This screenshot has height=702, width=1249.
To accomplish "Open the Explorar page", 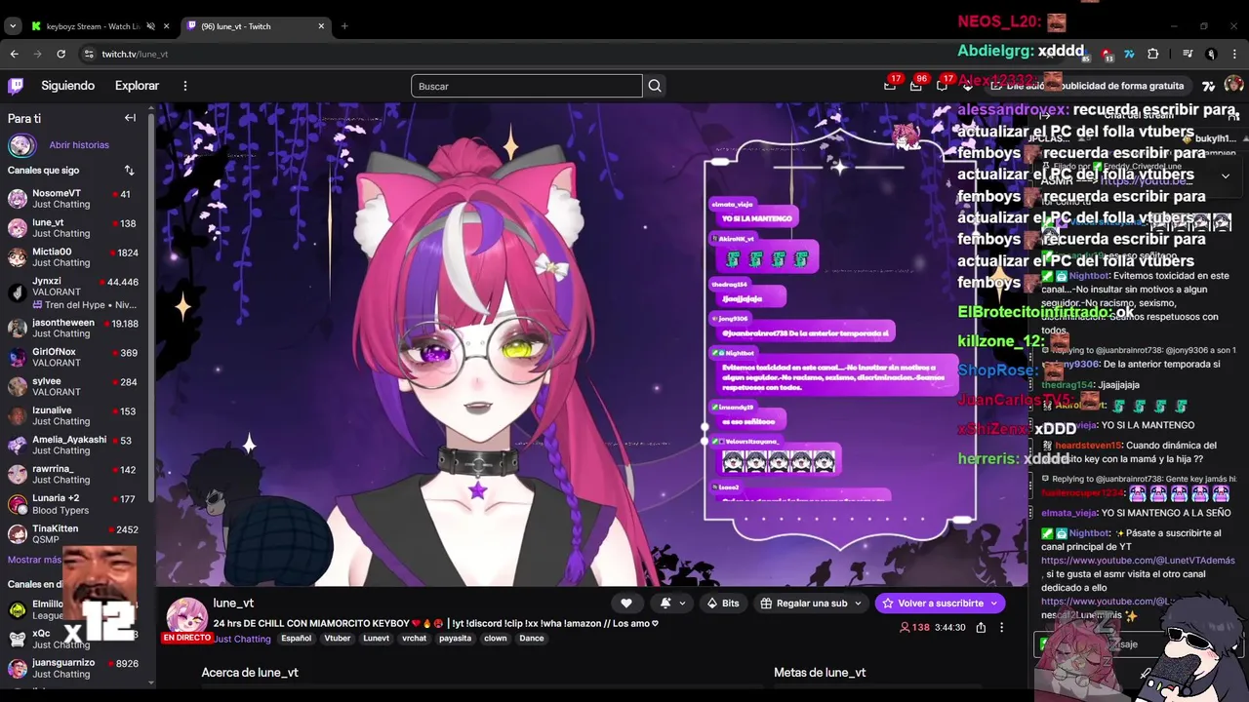I will coord(137,86).
